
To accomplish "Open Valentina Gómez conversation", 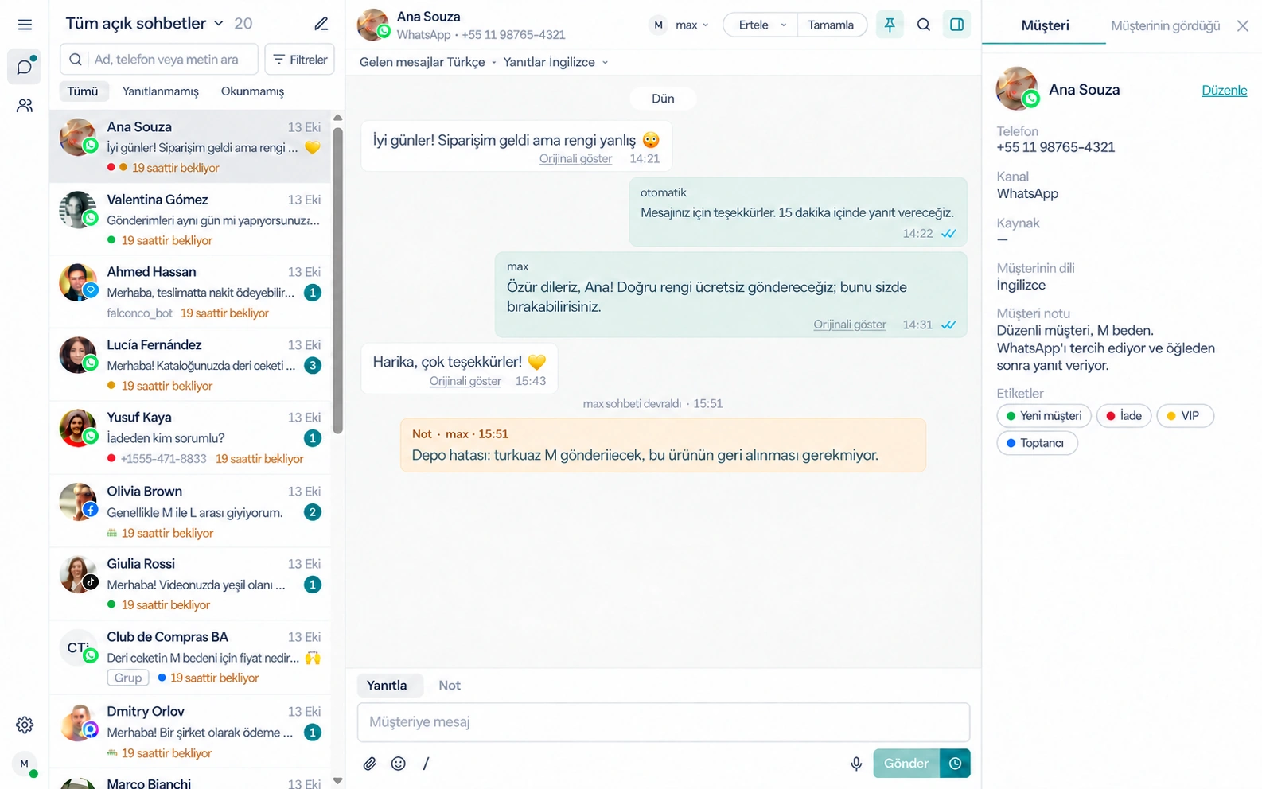I will (191, 220).
